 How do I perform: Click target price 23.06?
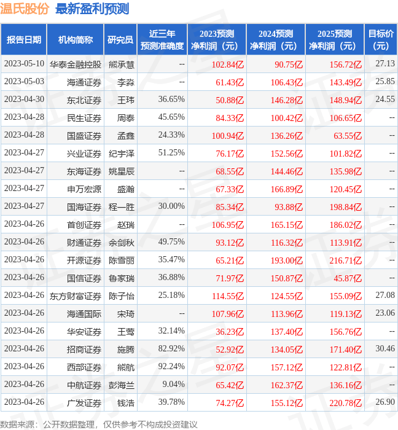[x=385, y=313]
